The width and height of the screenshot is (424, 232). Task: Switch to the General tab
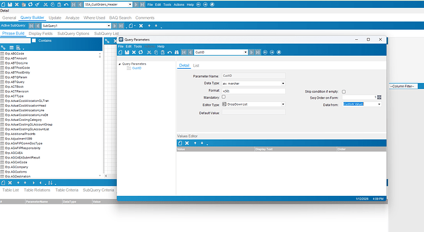[x=9, y=18]
